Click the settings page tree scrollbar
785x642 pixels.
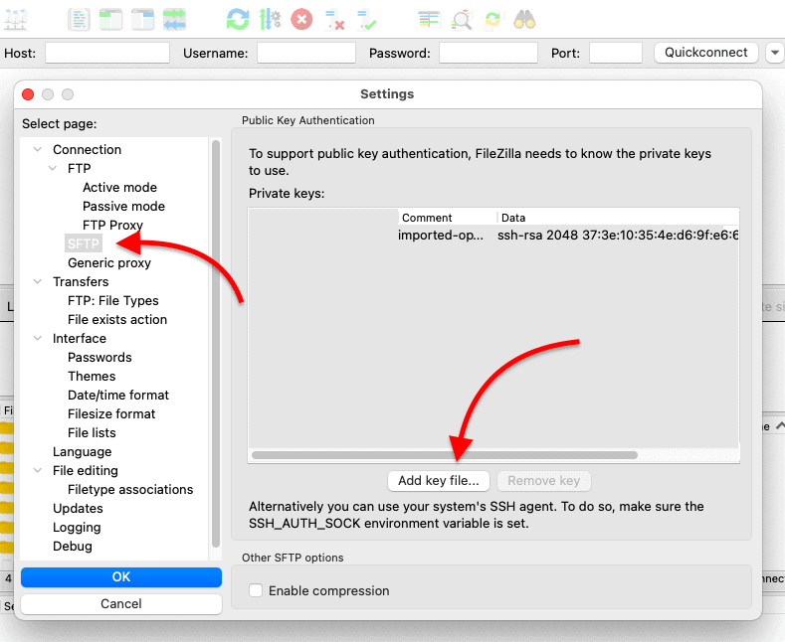216,344
